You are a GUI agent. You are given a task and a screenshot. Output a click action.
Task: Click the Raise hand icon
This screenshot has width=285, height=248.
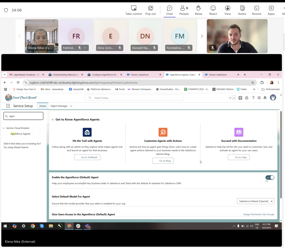coord(198,10)
